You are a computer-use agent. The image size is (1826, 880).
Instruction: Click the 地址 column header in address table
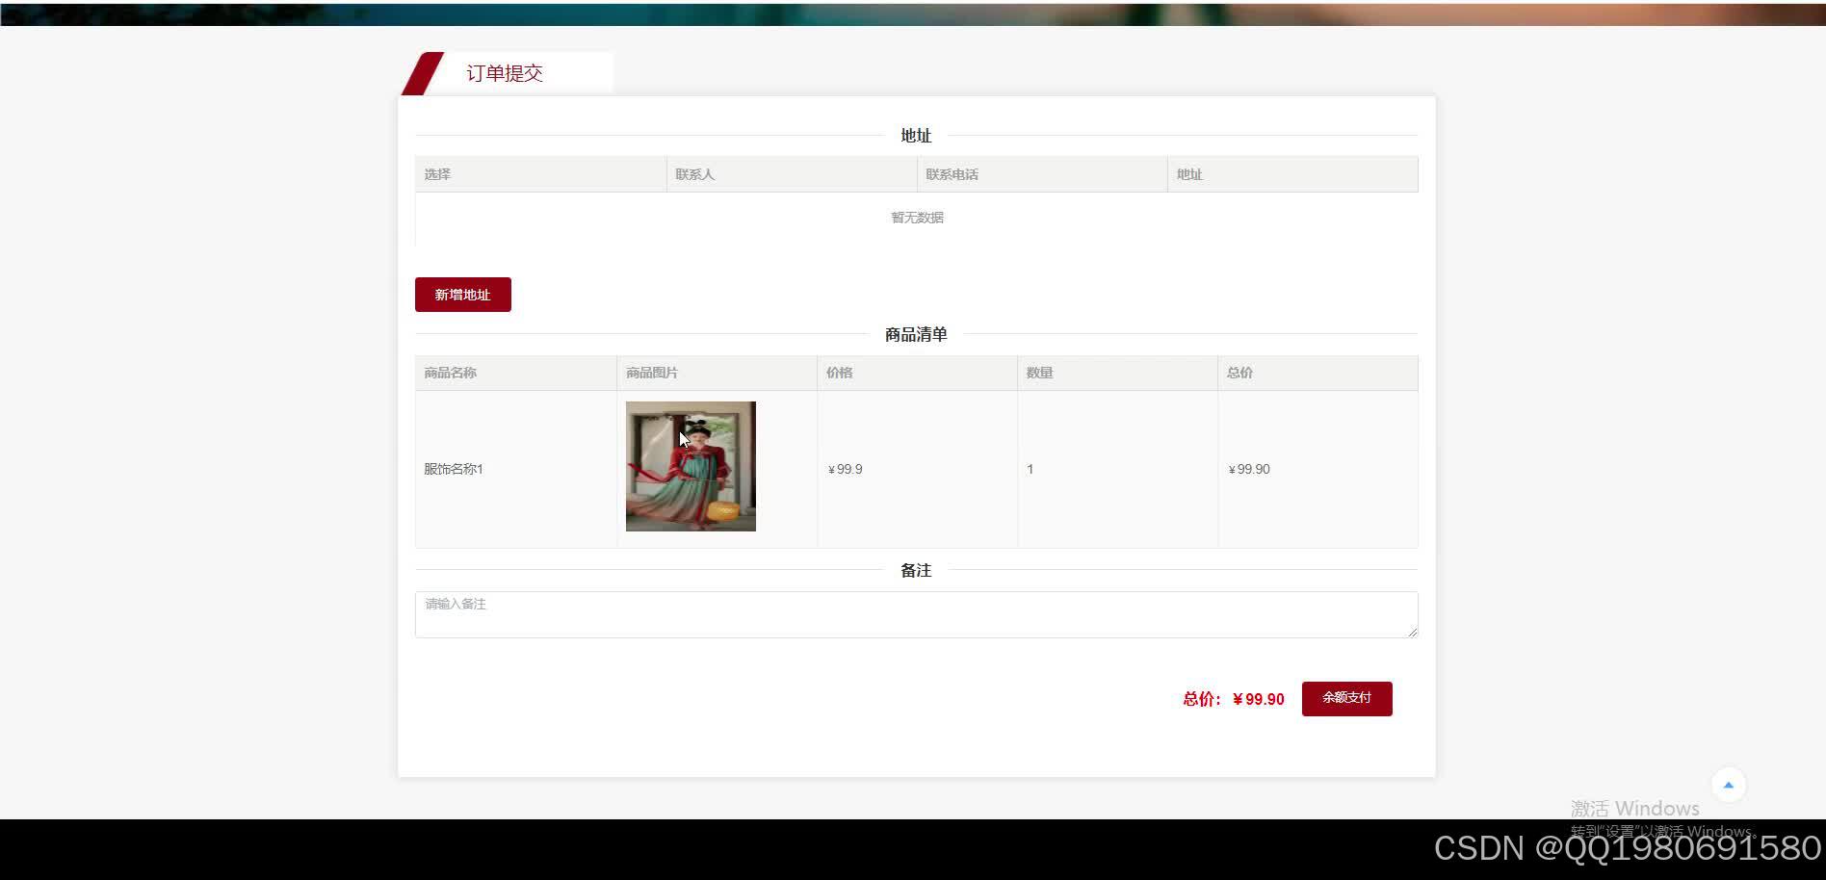pos(1292,174)
